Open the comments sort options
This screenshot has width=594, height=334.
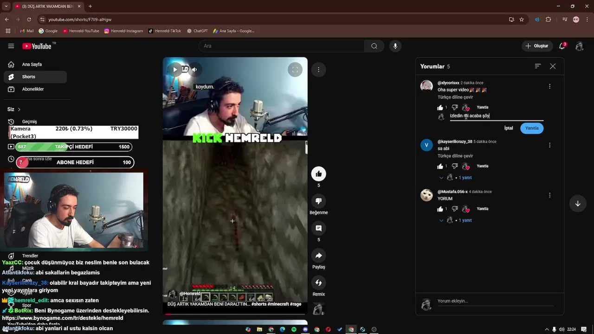coord(538,66)
